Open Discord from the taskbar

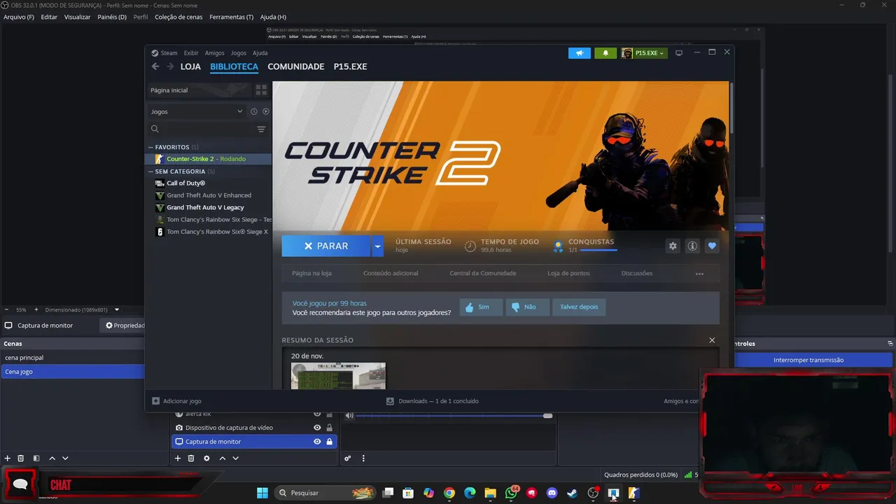point(552,493)
